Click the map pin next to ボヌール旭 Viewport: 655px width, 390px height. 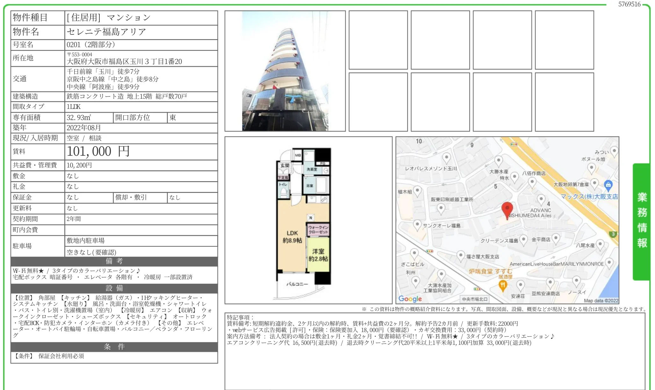tap(591, 167)
